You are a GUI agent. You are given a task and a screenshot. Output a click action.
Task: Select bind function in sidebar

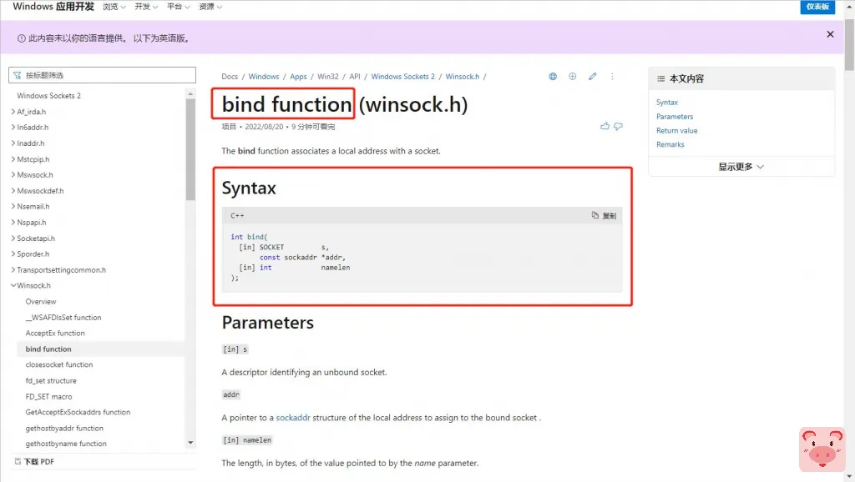coord(48,349)
